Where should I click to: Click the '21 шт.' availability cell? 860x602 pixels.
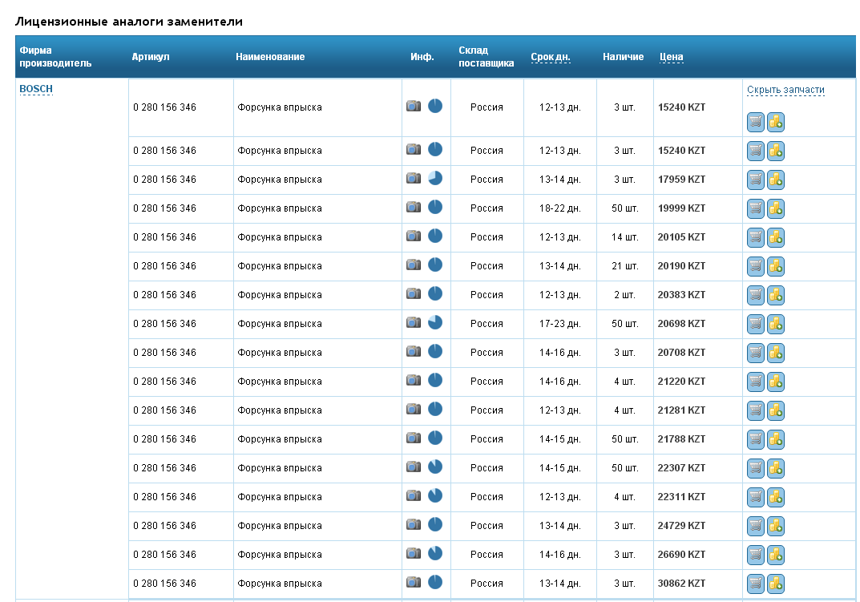coord(624,266)
